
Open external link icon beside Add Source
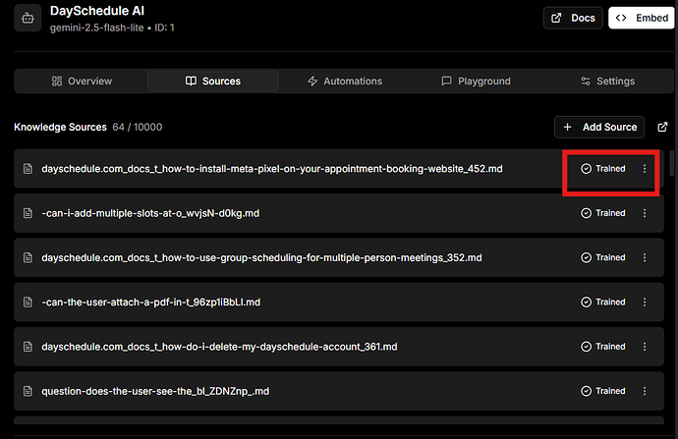pyautogui.click(x=662, y=127)
